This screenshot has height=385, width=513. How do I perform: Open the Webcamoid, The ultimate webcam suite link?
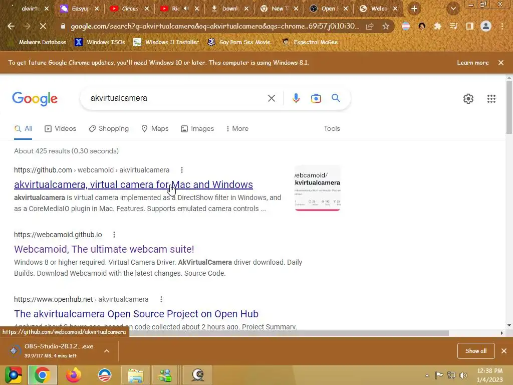pos(104,249)
